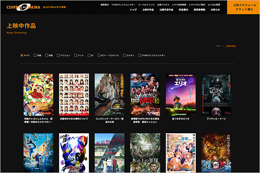This screenshot has width=260, height=173.
Task: Go to トップ in main navigation
Action: 133,10
